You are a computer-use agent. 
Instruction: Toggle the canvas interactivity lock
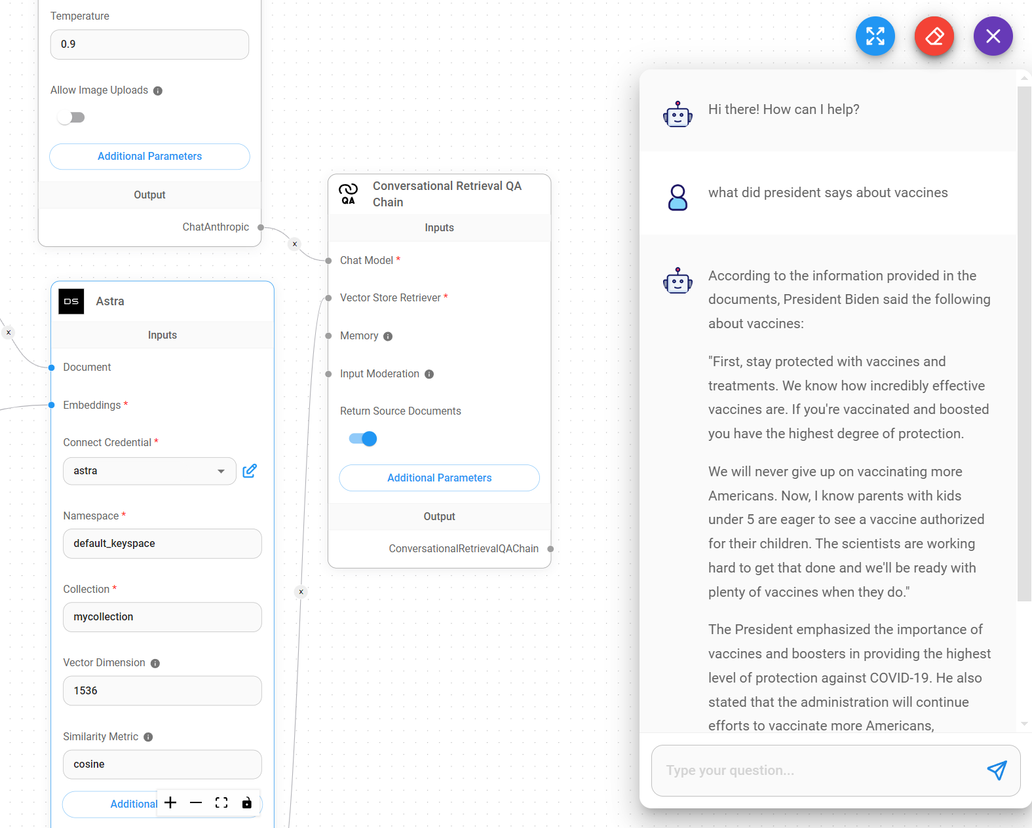247,803
